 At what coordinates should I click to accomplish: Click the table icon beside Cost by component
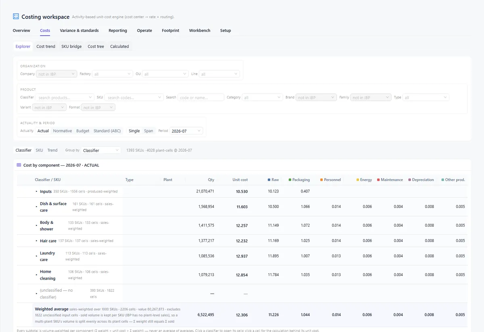(19, 165)
